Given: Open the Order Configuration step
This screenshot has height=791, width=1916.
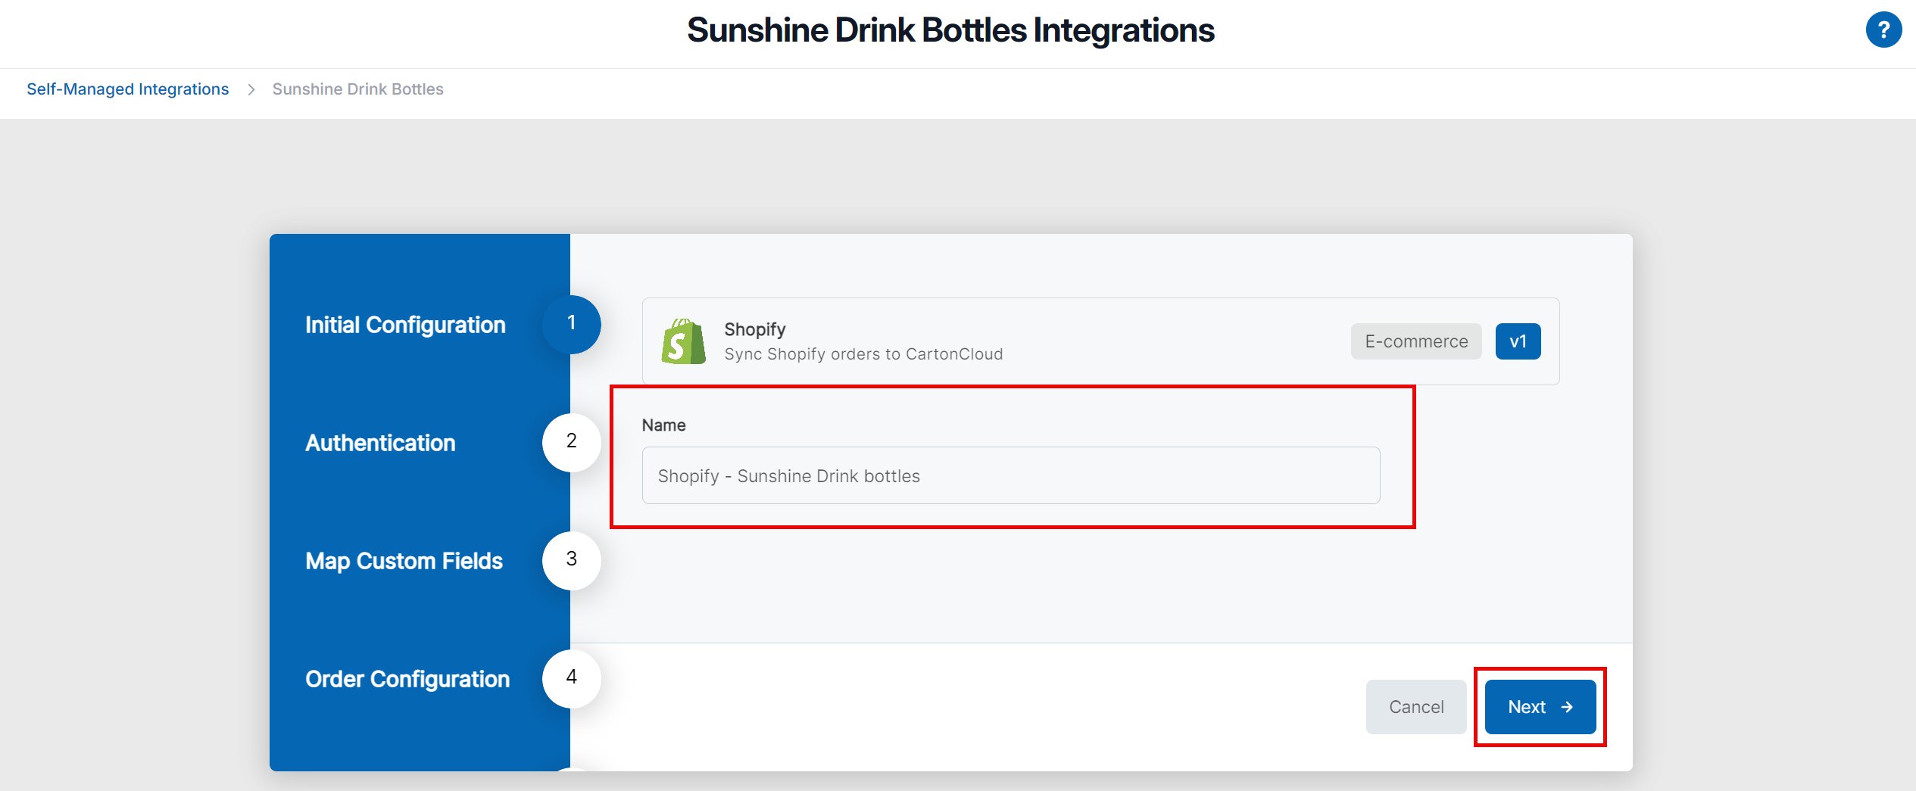Looking at the screenshot, I should [x=407, y=678].
